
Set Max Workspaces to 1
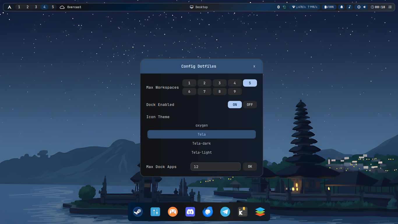click(189, 83)
